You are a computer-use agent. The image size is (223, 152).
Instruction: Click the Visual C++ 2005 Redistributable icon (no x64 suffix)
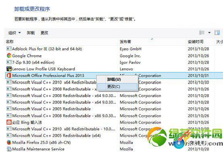[9, 109]
